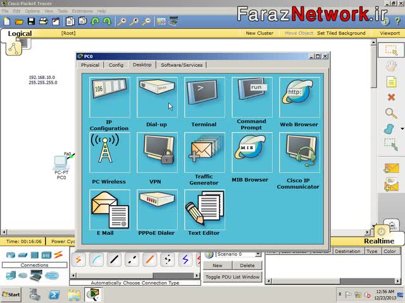The height and width of the screenshot is (303, 405).
Task: Click the PDU list horizontal scrollbar
Action: (x=333, y=281)
